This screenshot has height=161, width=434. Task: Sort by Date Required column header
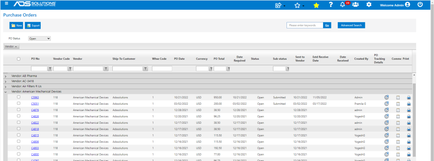[x=239, y=58]
